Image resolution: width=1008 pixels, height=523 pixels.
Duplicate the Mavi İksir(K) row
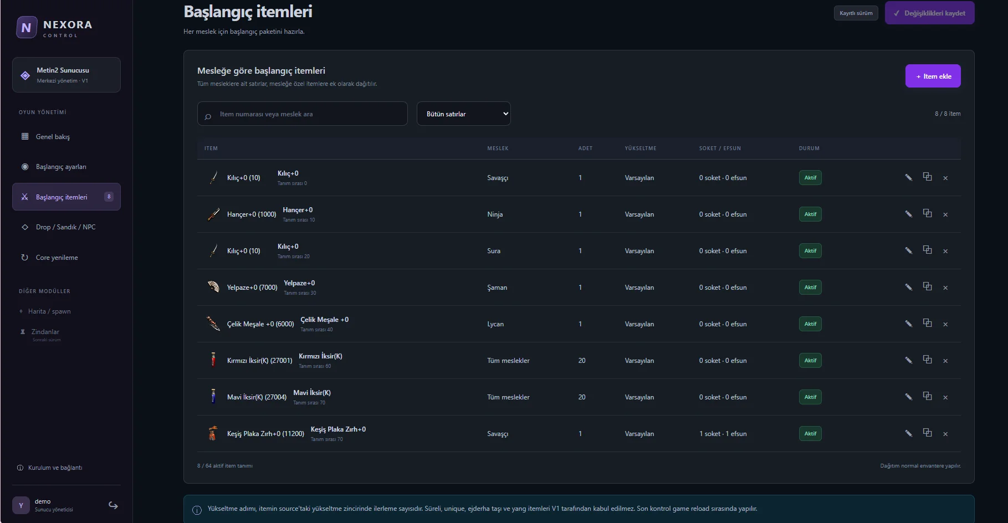point(927,396)
